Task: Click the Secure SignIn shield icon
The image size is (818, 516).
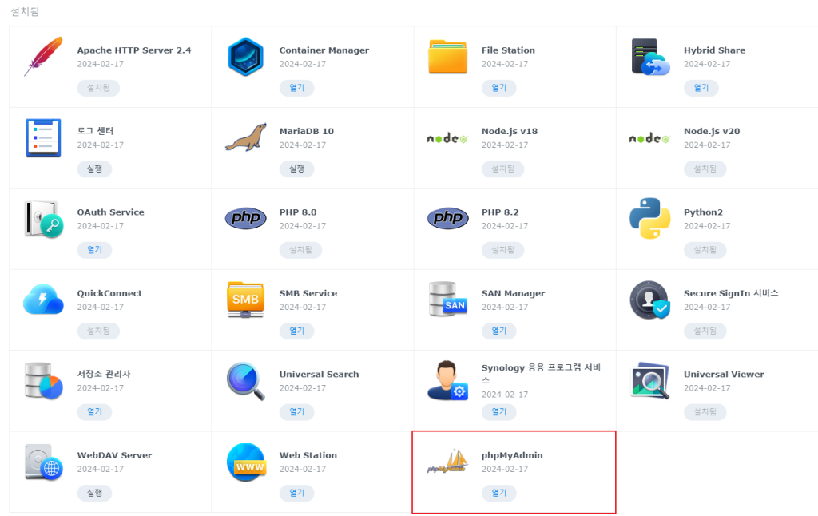Action: coord(650,300)
